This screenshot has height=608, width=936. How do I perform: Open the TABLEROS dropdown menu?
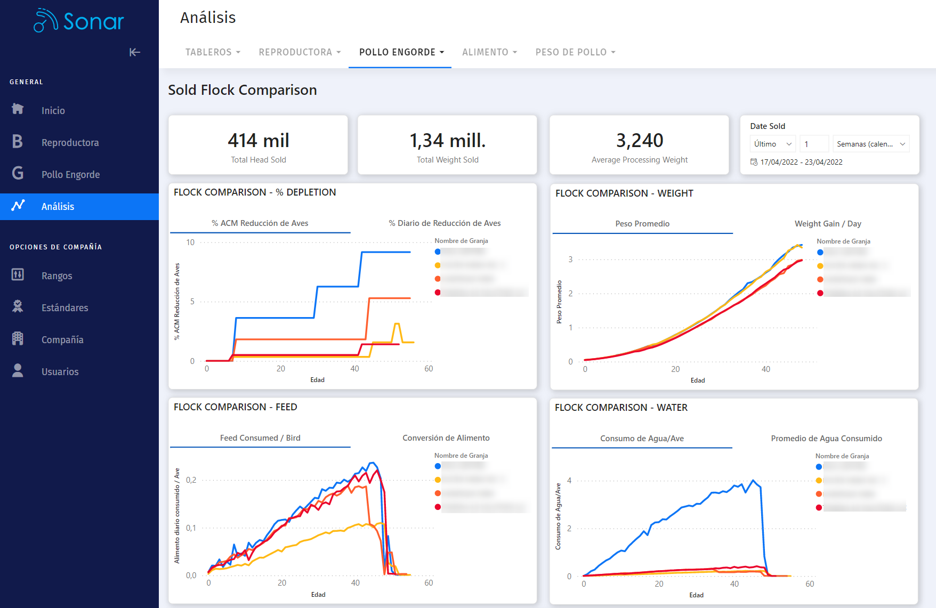213,52
